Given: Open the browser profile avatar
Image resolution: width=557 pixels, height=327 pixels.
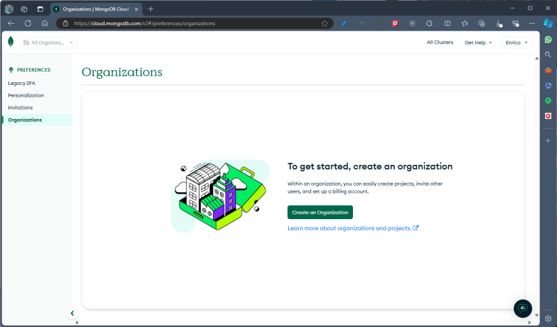Looking at the screenshot, I should (x=9, y=9).
